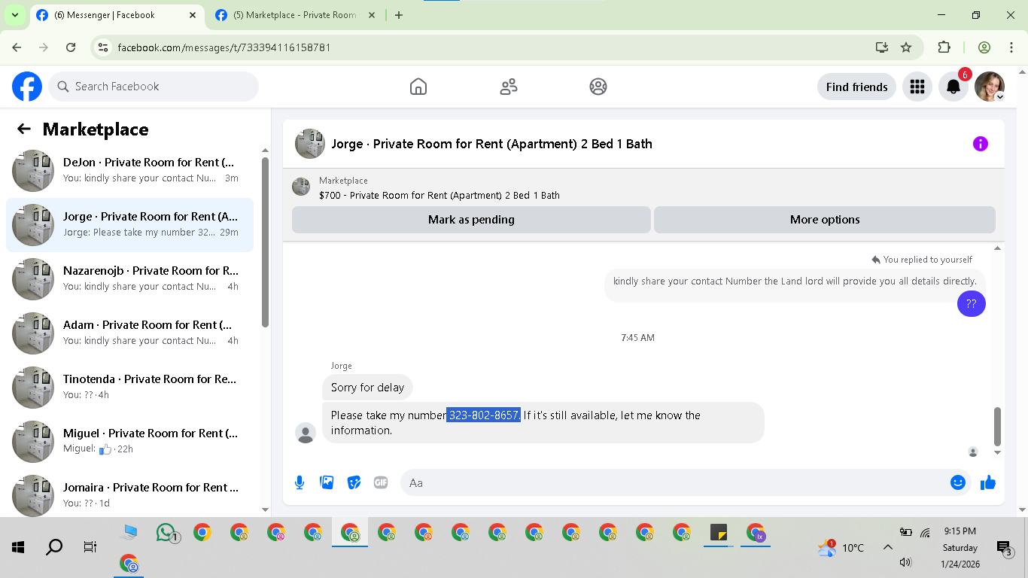Click the address bar URL
1028x578 pixels.
click(224, 47)
